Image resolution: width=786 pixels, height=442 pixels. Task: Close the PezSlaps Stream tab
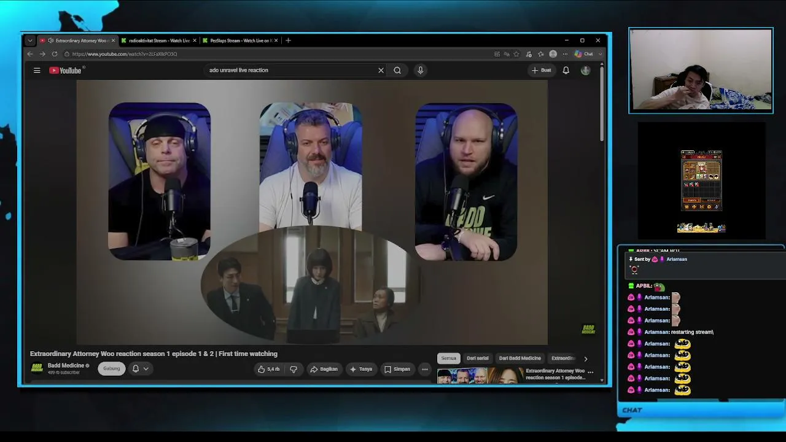coord(276,41)
